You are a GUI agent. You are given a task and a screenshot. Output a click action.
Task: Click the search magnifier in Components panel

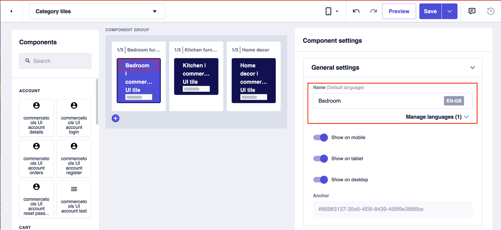tap(28, 61)
